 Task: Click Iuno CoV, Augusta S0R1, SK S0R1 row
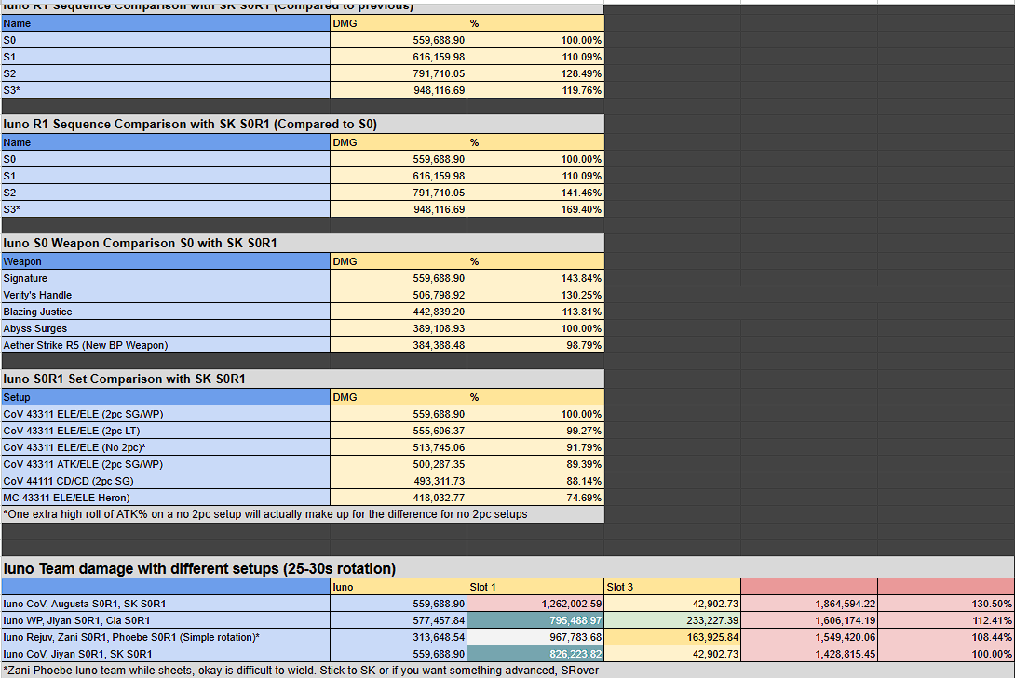tap(166, 604)
